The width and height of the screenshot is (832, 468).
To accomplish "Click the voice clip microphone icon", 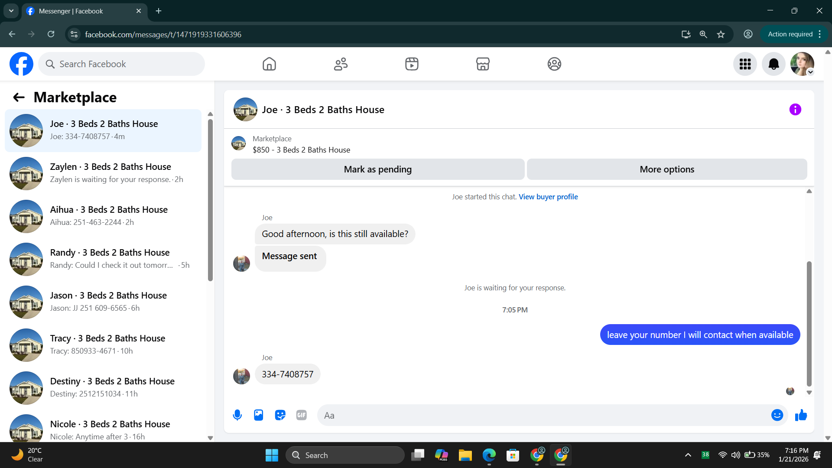I will pyautogui.click(x=237, y=415).
